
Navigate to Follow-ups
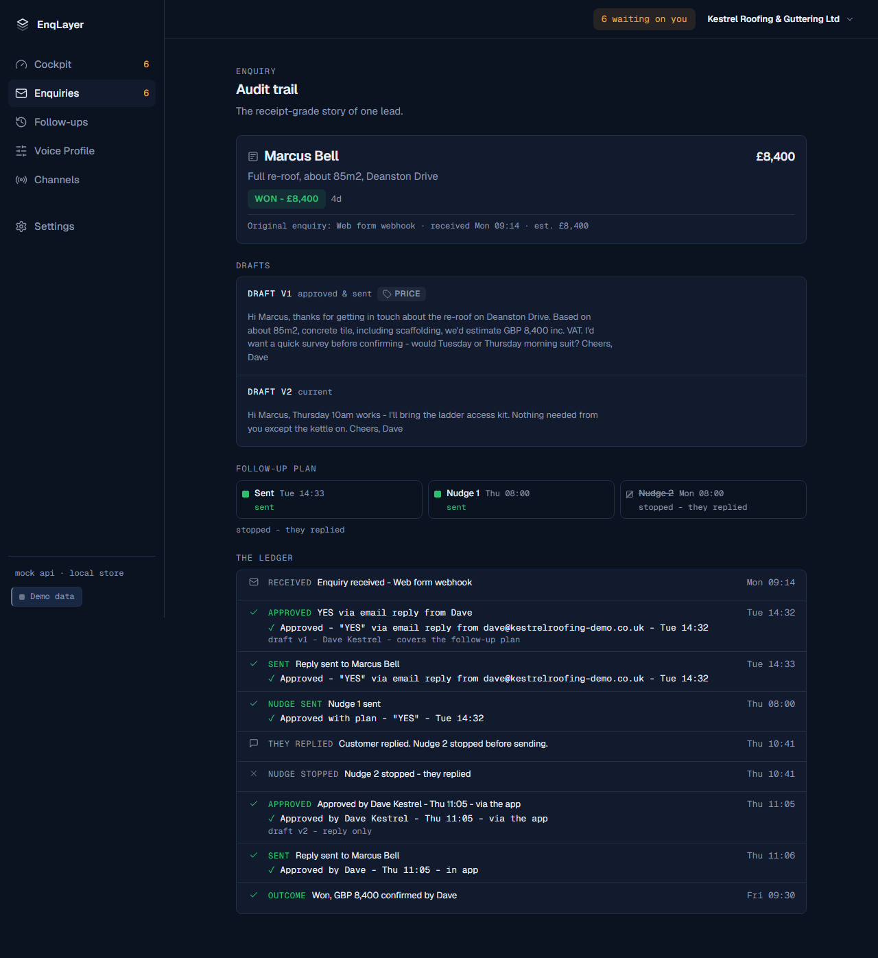(x=82, y=122)
